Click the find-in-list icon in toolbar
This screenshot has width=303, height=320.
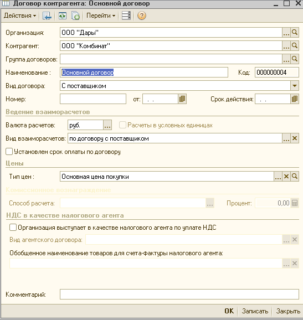click(47, 16)
